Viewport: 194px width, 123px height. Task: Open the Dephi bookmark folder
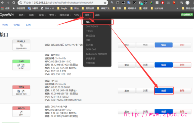(62, 8)
